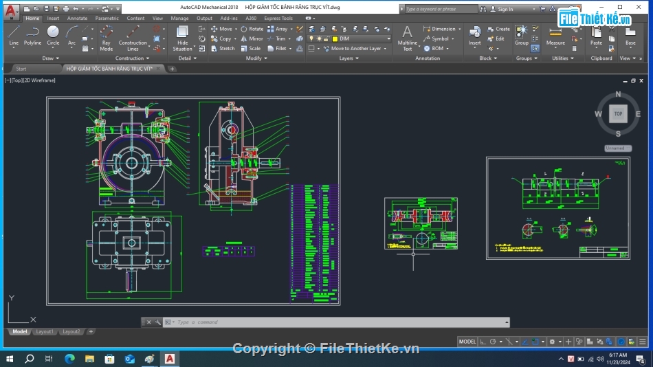Select the Move tool
The image size is (653, 367).
(x=221, y=29)
